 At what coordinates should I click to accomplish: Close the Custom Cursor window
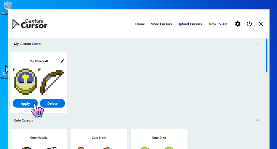pos(261,24)
